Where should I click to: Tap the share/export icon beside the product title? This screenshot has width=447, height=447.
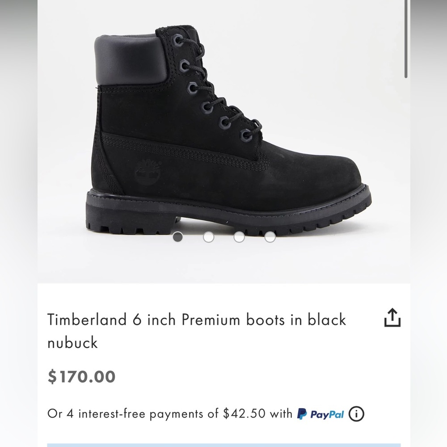(392, 318)
